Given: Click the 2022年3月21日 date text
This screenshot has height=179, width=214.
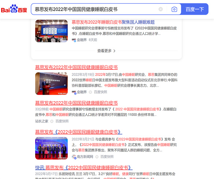Looking at the screenshot, I should pyautogui.click(x=83, y=139).
